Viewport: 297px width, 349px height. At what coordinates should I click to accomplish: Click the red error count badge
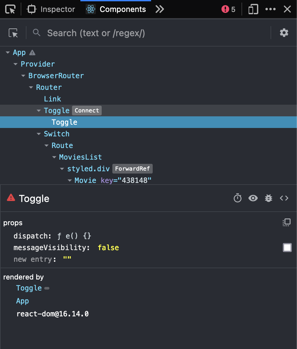coord(228,9)
